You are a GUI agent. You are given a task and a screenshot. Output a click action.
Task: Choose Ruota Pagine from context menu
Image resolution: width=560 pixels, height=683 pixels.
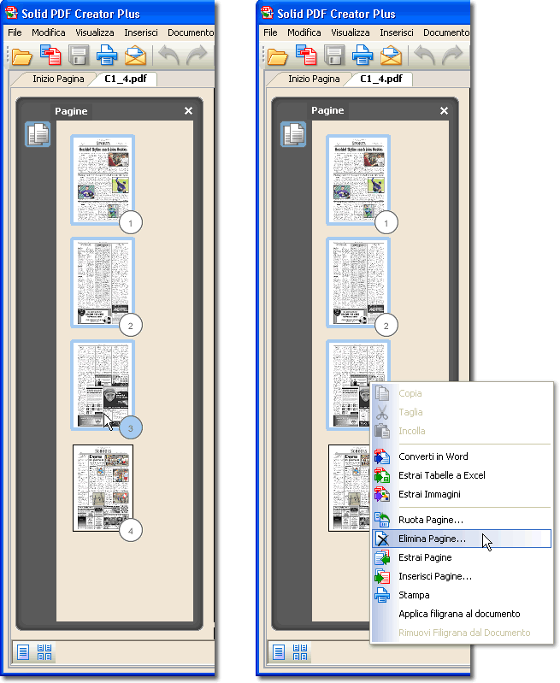point(462,520)
